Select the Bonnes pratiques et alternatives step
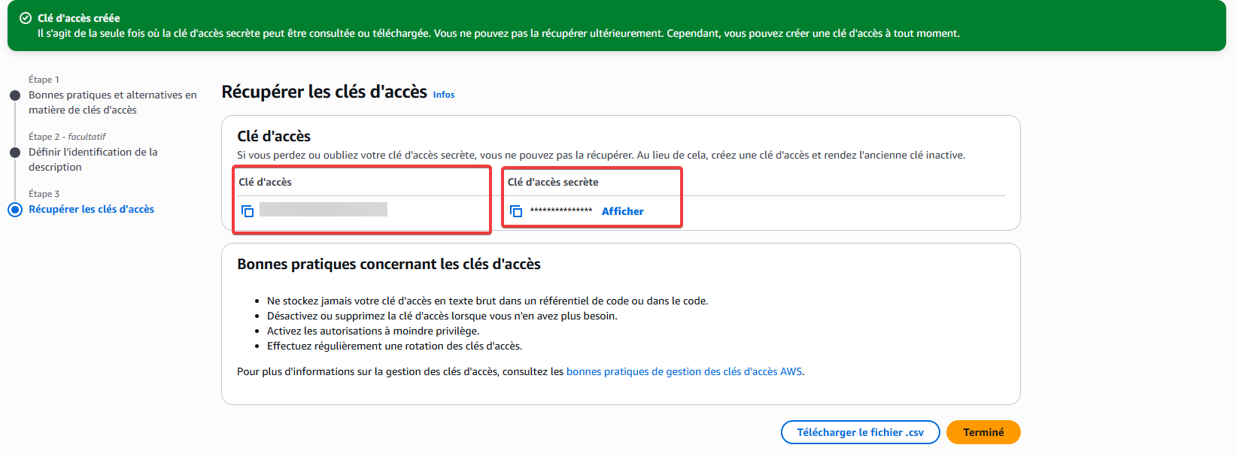 tap(112, 101)
